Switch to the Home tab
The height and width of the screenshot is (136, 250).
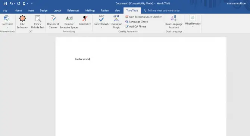[18, 10]
